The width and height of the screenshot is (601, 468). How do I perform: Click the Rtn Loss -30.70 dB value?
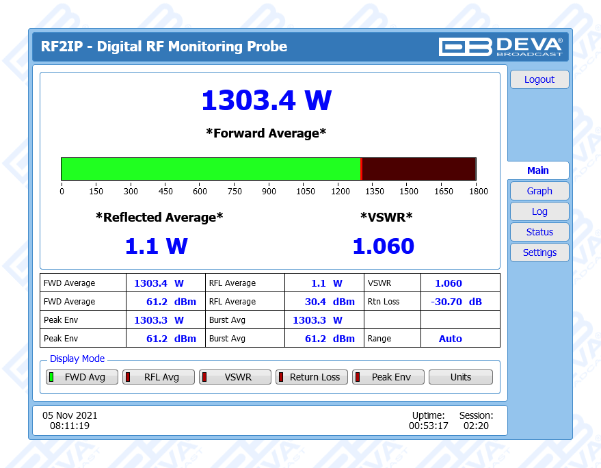(455, 302)
